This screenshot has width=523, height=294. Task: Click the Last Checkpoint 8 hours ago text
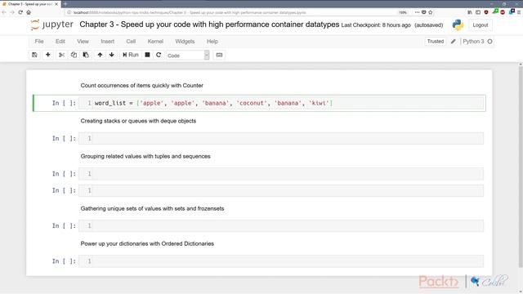tap(376, 25)
